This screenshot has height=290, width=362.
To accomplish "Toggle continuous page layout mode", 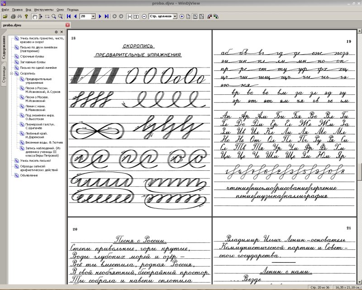I will coord(130,16).
